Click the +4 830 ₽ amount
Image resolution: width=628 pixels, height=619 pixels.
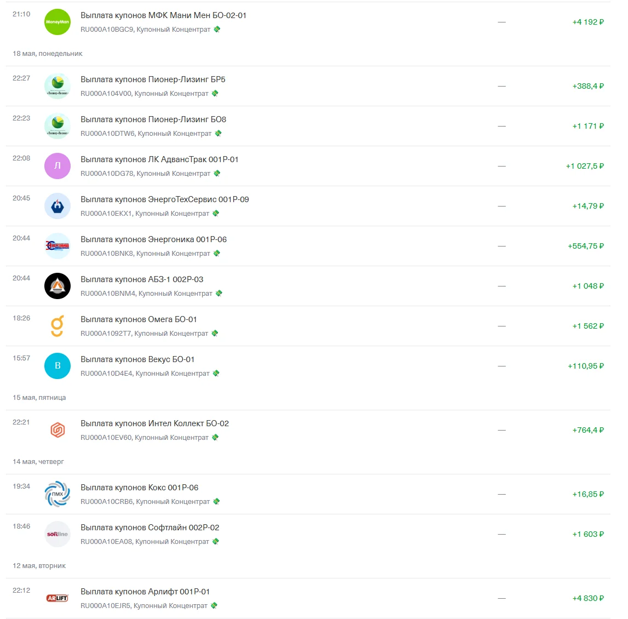click(588, 598)
